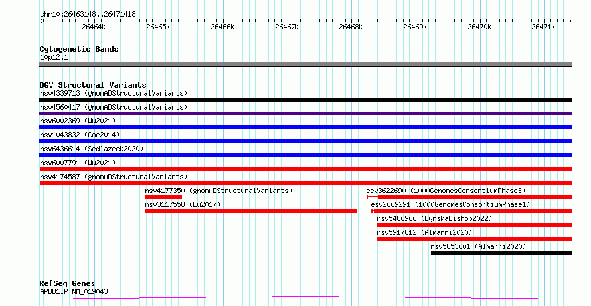Click the red nsv6007791 variant bar
The image size is (591, 306).
305,169
